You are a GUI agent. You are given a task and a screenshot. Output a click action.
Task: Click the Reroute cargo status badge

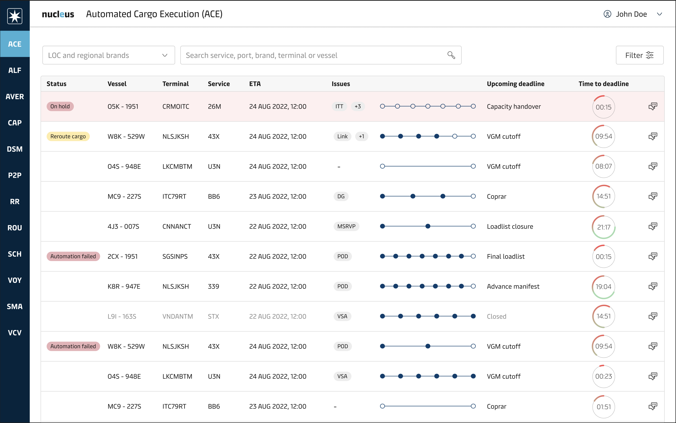pos(68,136)
